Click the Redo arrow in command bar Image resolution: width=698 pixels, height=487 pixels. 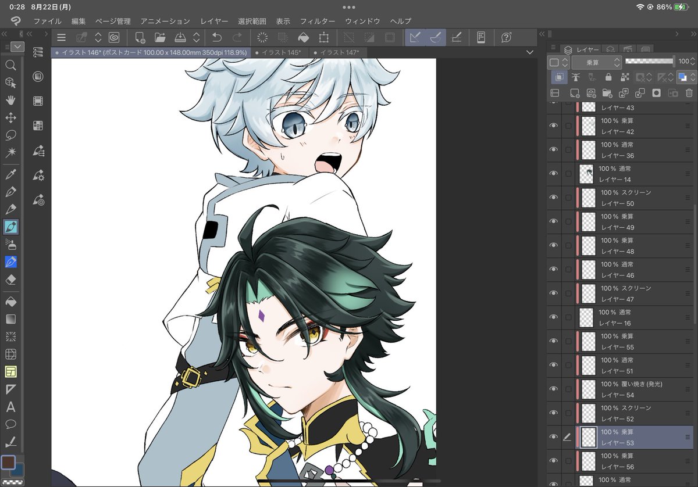coord(237,38)
